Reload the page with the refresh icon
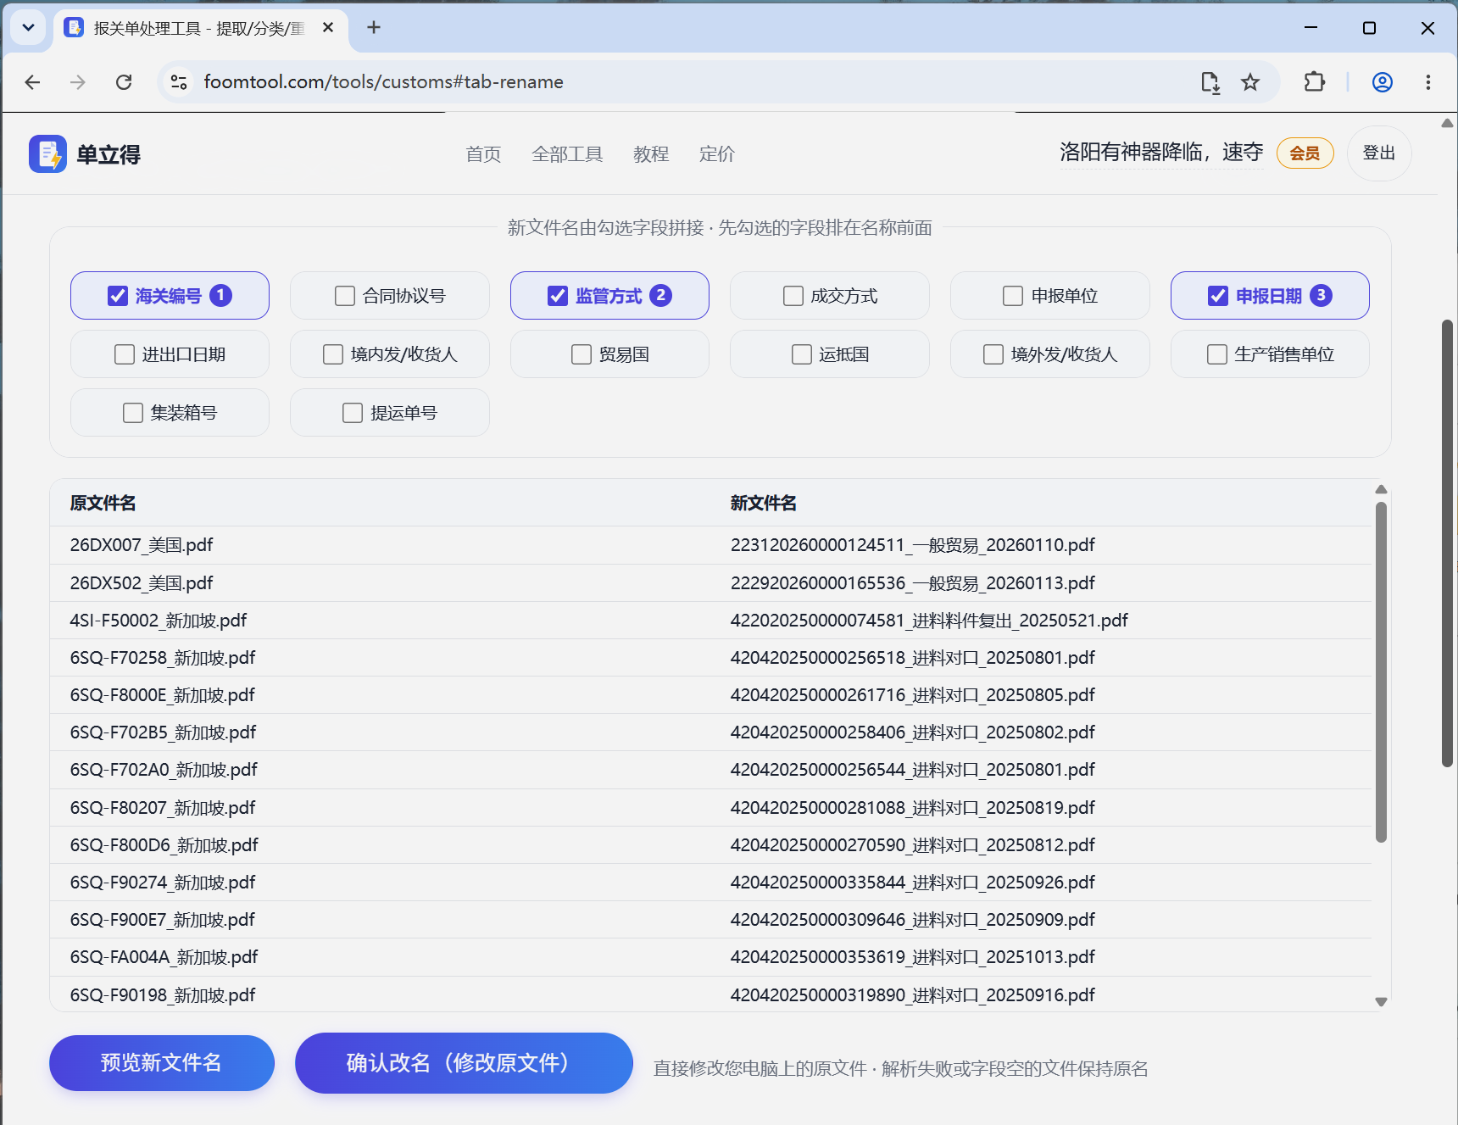Screen dimensions: 1458x1125 click(124, 82)
